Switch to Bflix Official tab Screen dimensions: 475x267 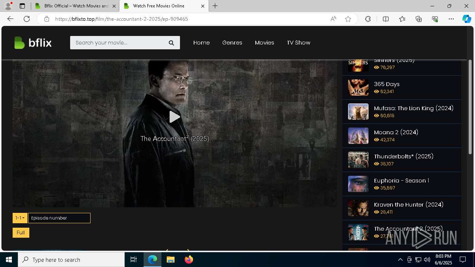[x=75, y=6]
